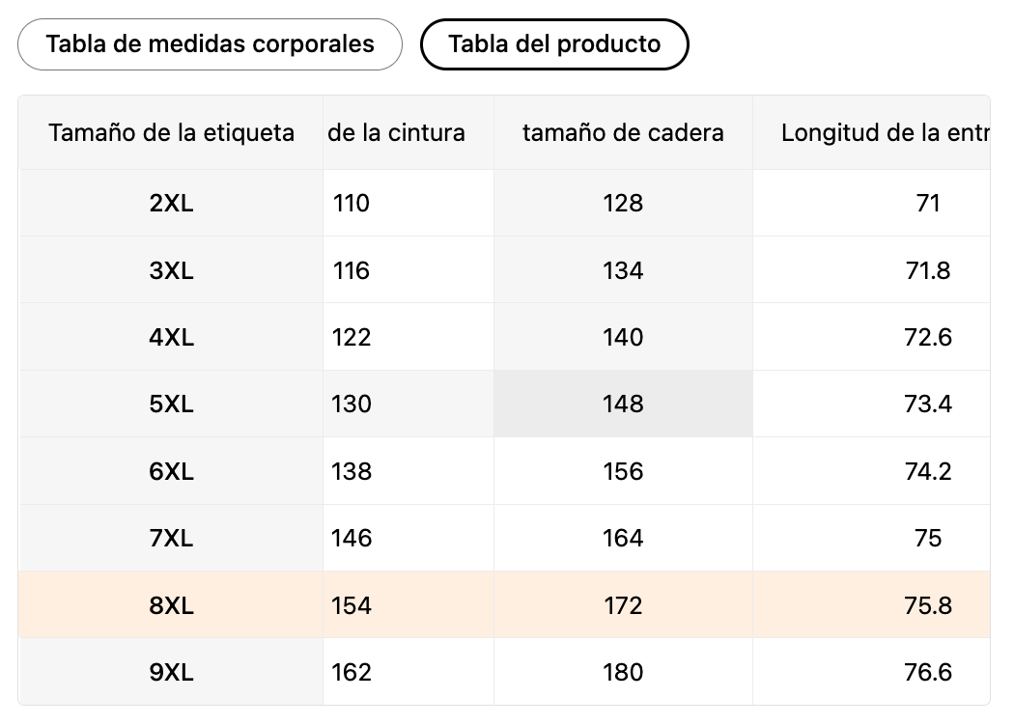Click waist value 110 in 2XL row

coord(352,204)
